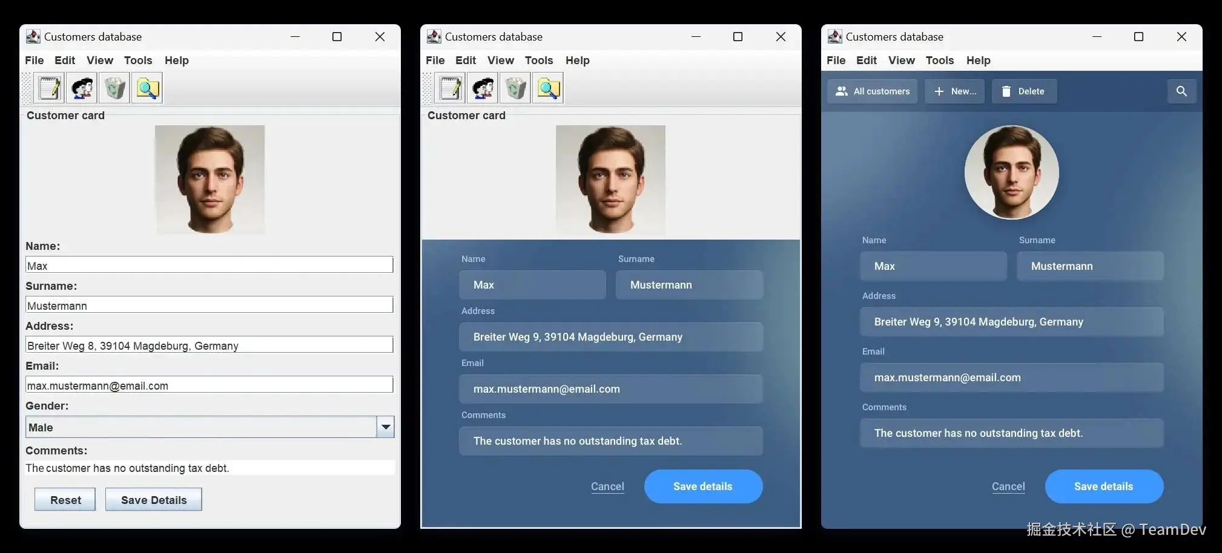Click the recycle bin icon in middle window toolbar
Screen dimensions: 1222x553
point(515,88)
